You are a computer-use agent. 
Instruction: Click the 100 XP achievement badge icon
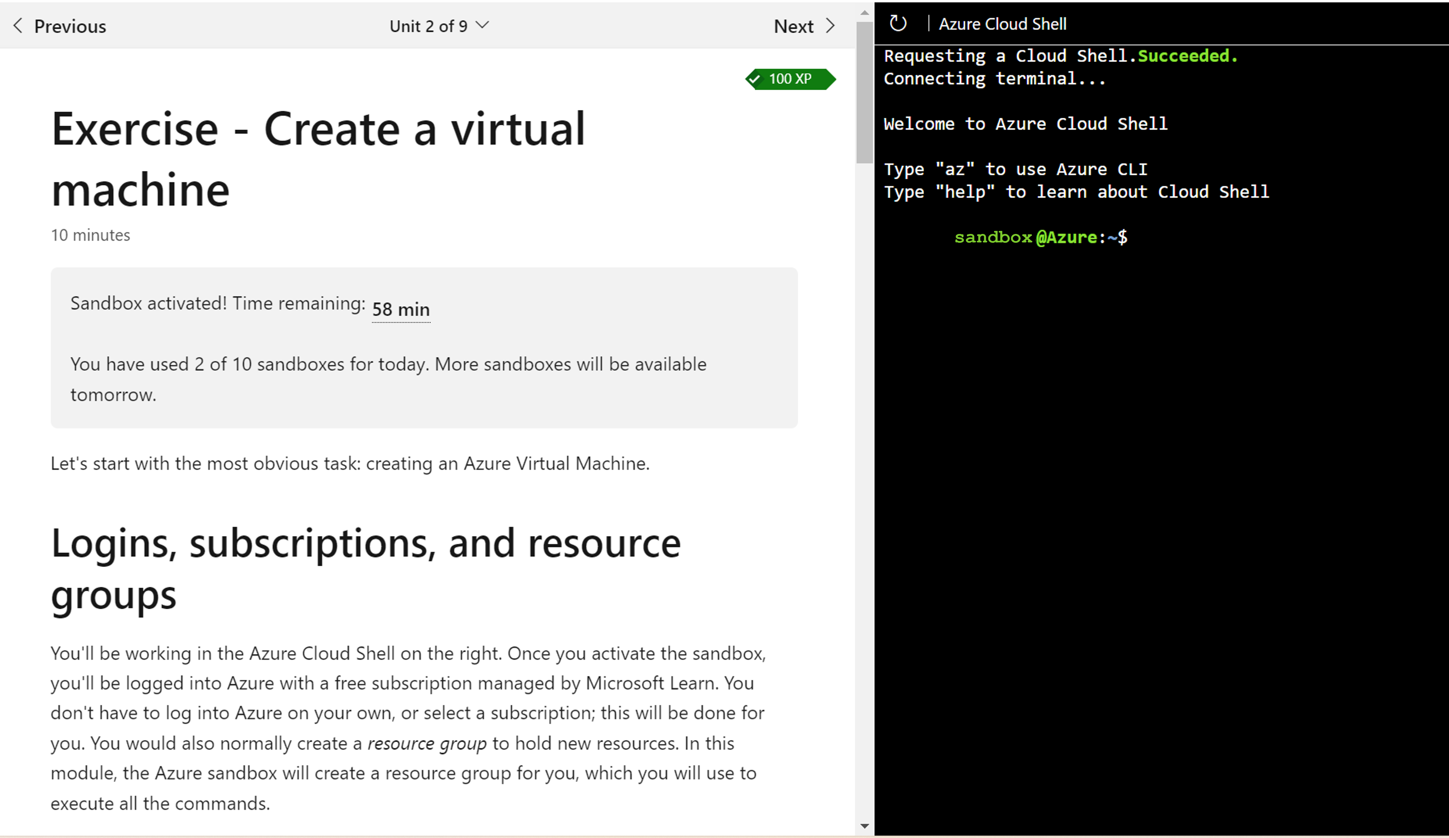pyautogui.click(x=787, y=79)
